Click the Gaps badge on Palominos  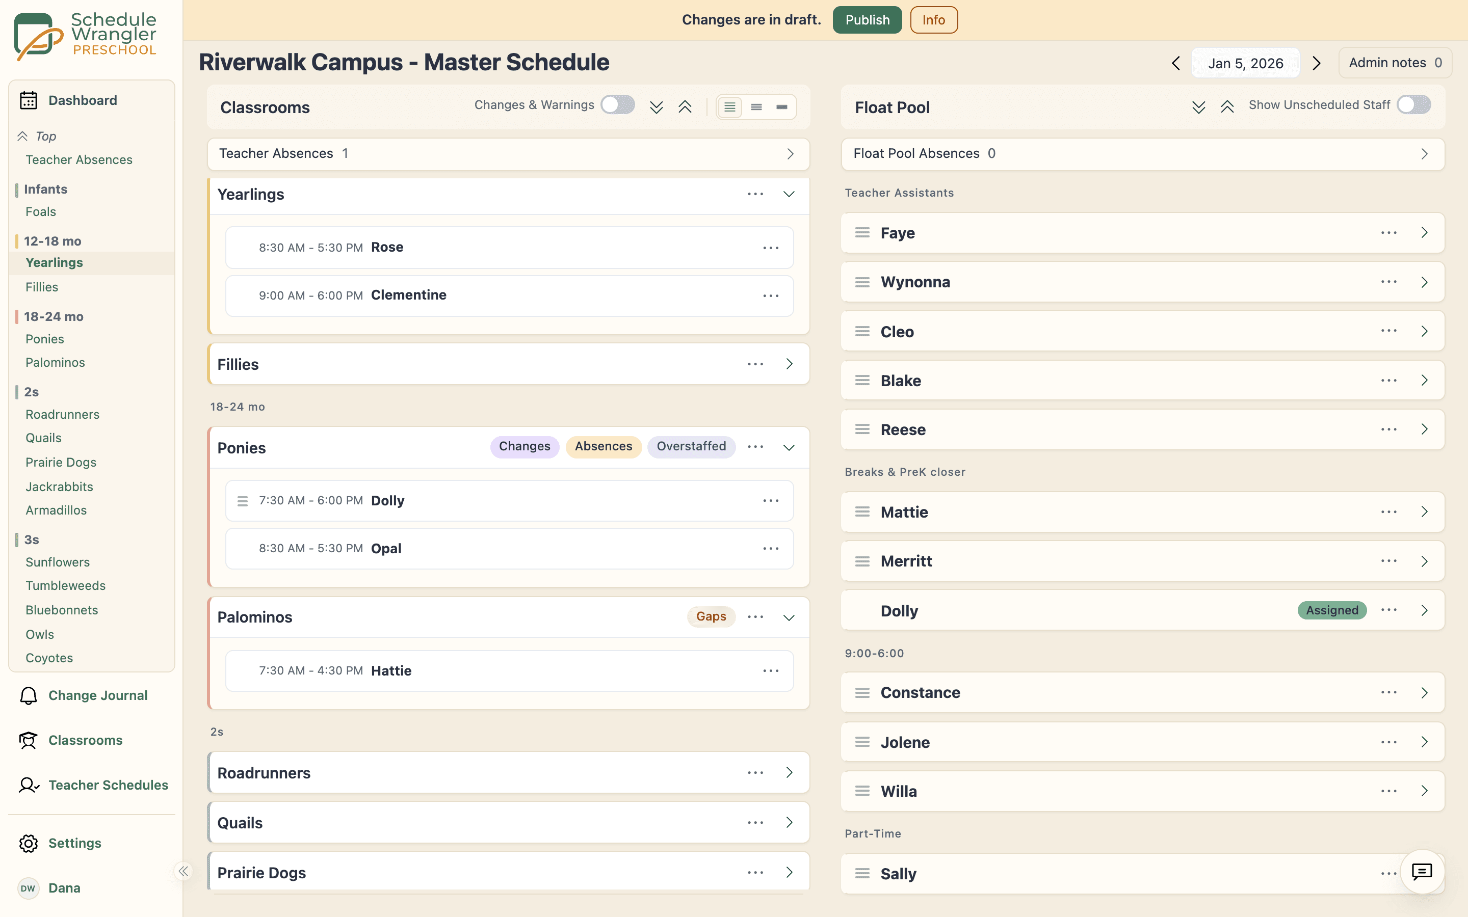711,617
